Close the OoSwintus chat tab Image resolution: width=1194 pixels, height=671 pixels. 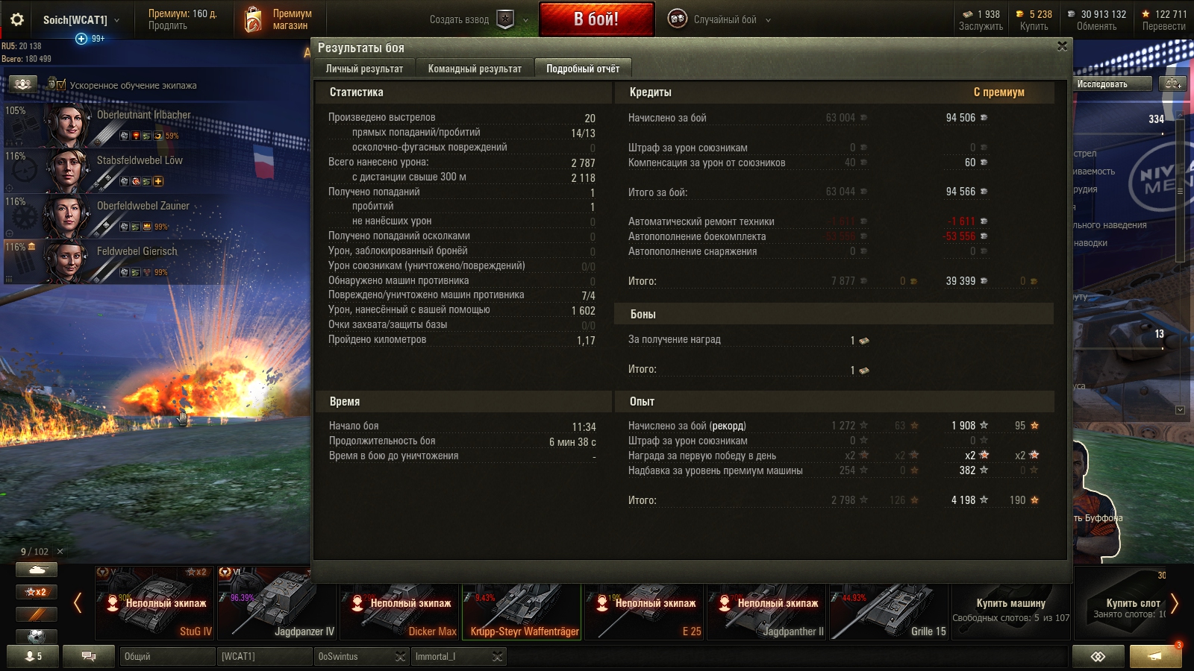pyautogui.click(x=400, y=656)
